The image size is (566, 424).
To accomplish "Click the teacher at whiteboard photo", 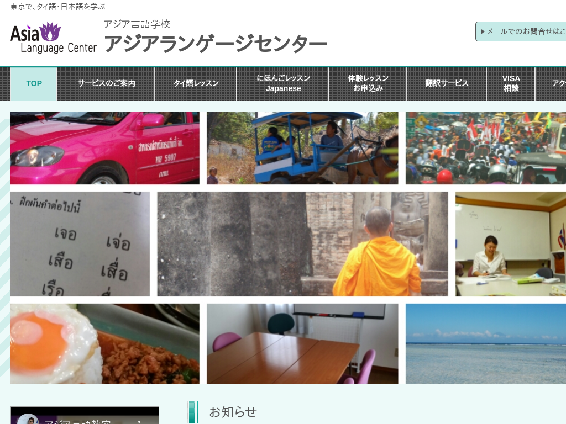I will pos(511,244).
